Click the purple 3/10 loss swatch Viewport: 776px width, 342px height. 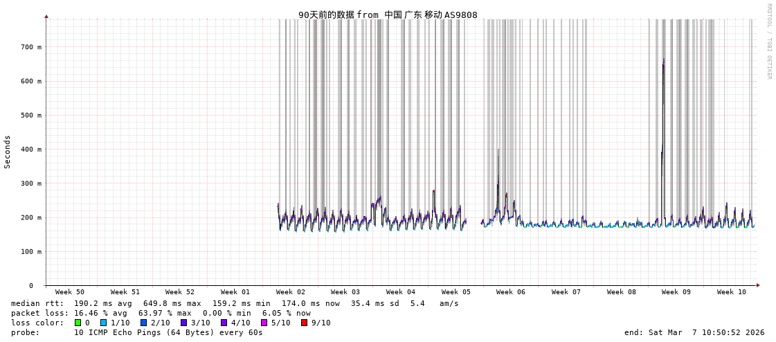click(184, 323)
